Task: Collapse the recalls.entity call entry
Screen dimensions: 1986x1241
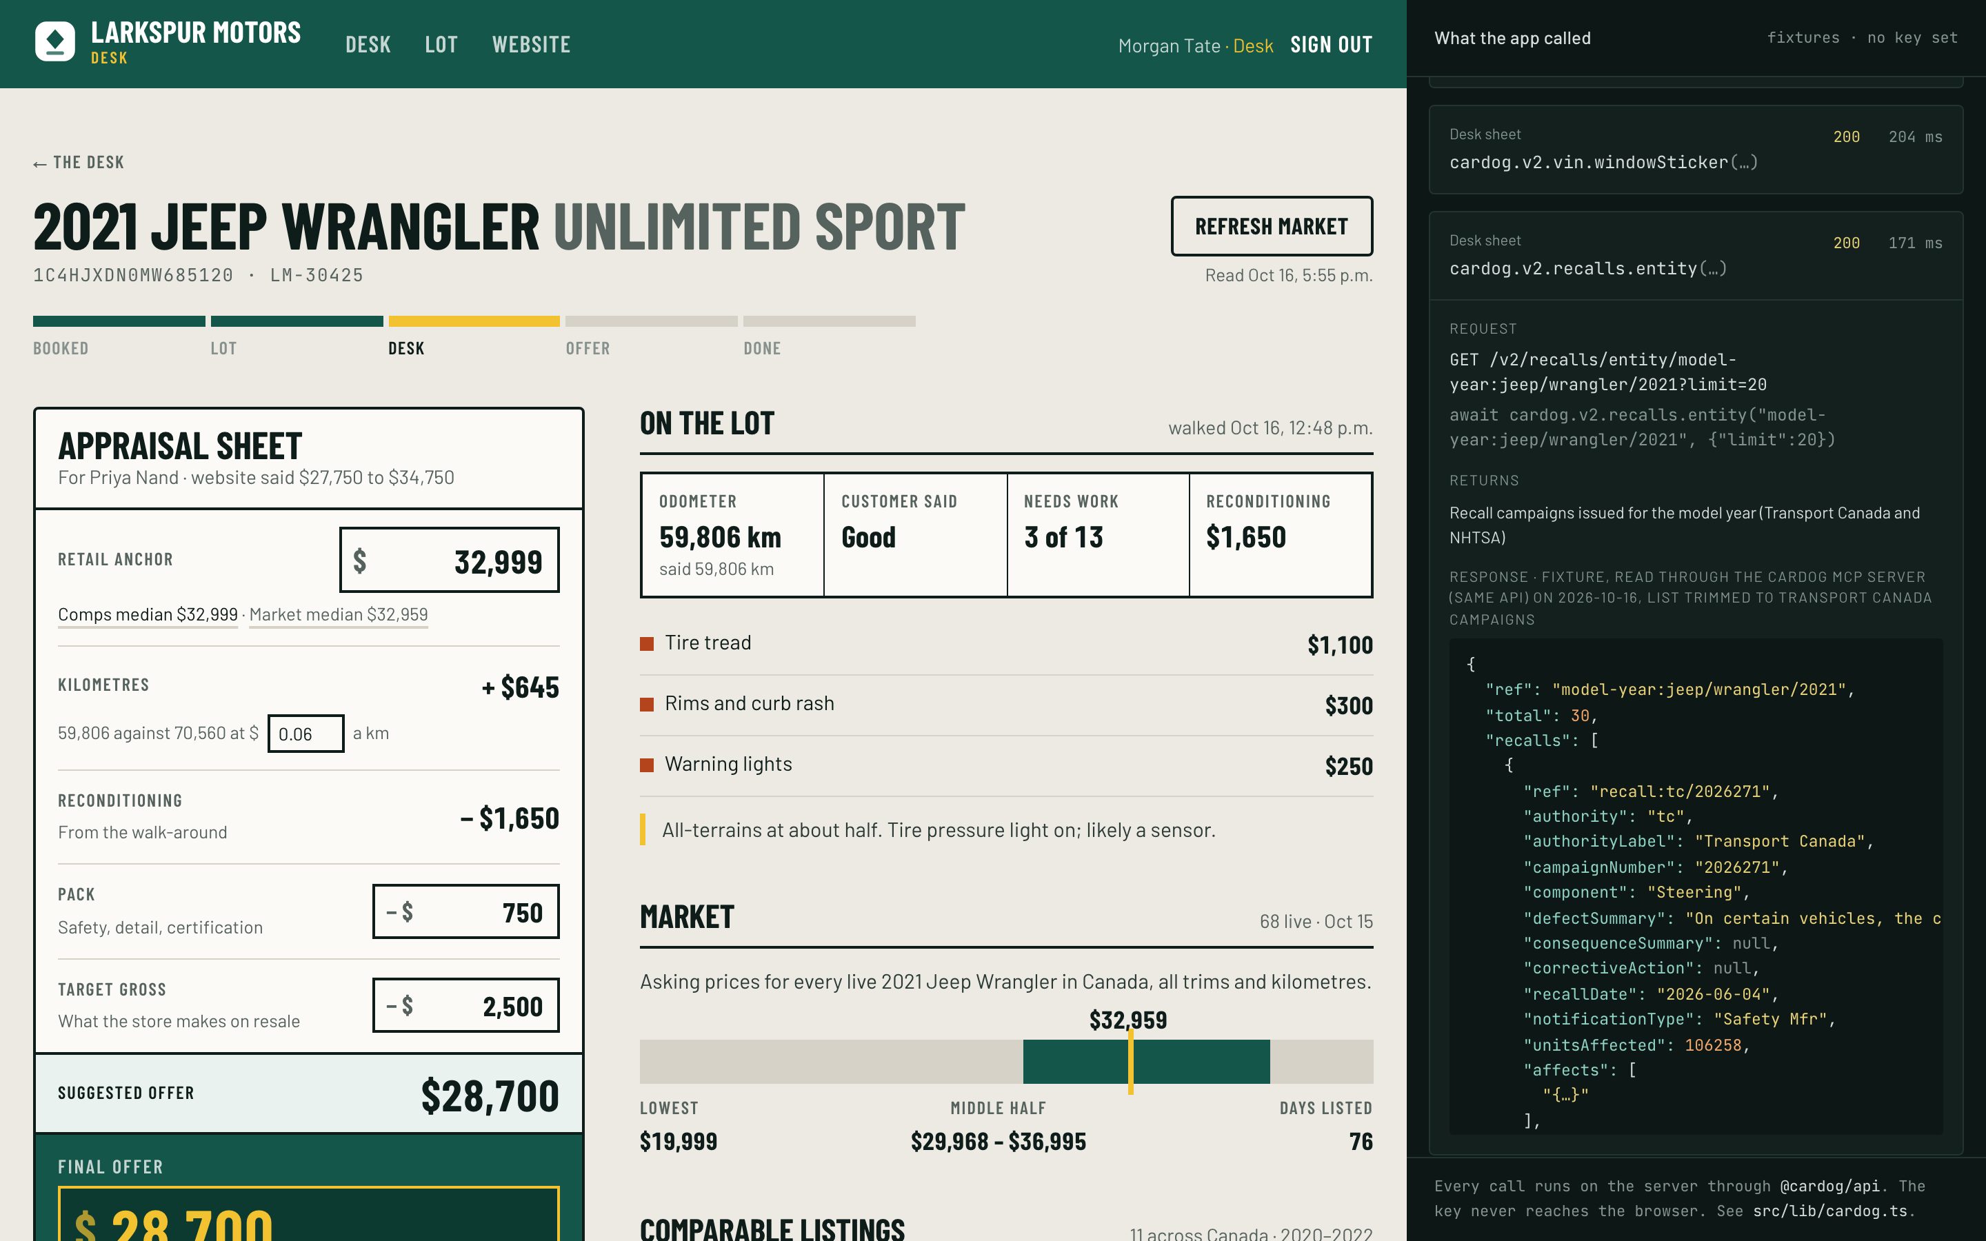Action: (x=1696, y=256)
